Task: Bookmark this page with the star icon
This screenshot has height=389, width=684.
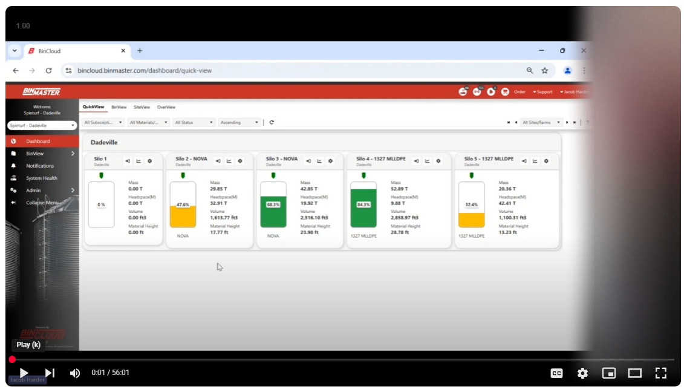Action: coord(545,71)
